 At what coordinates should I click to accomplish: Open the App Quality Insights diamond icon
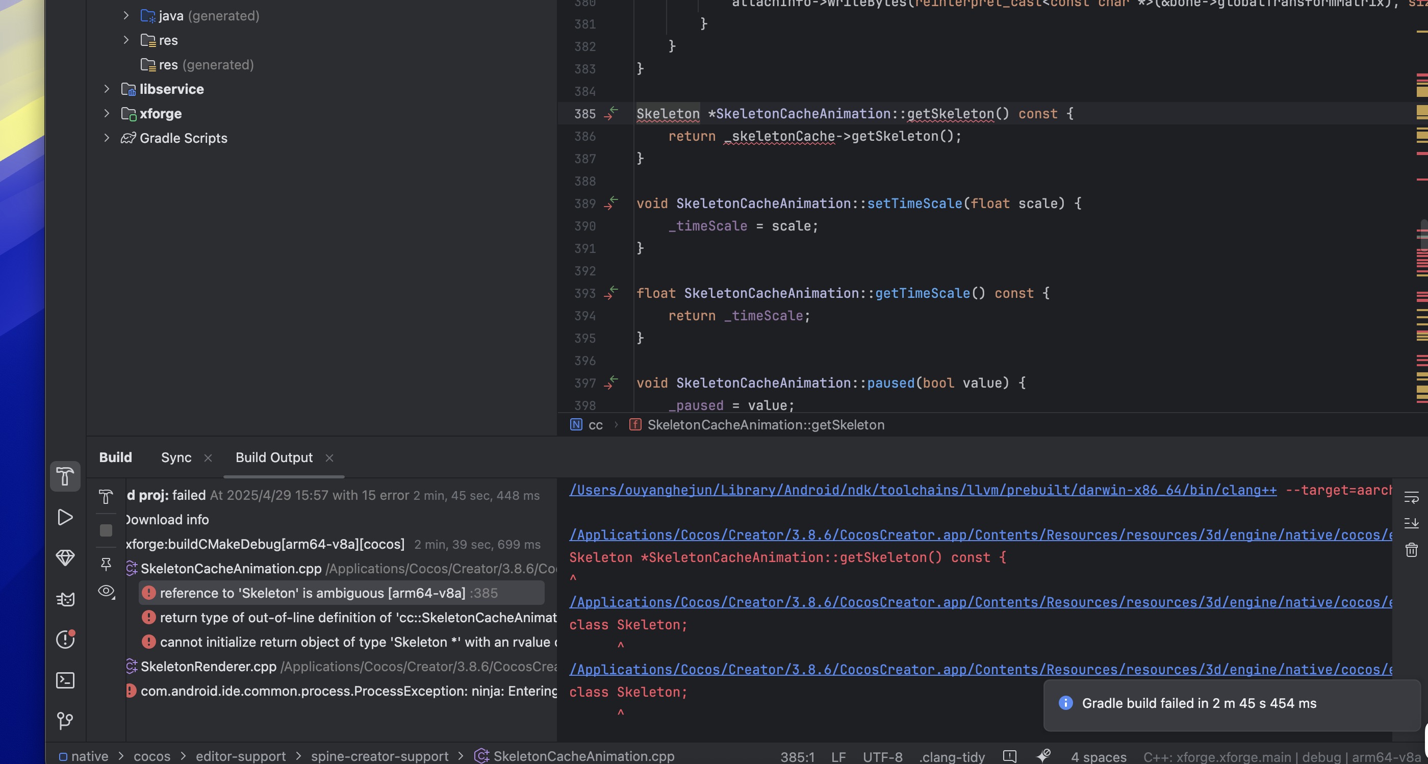coord(65,558)
